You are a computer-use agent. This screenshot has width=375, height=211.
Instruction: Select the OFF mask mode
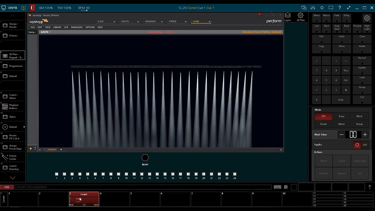coord(323,116)
